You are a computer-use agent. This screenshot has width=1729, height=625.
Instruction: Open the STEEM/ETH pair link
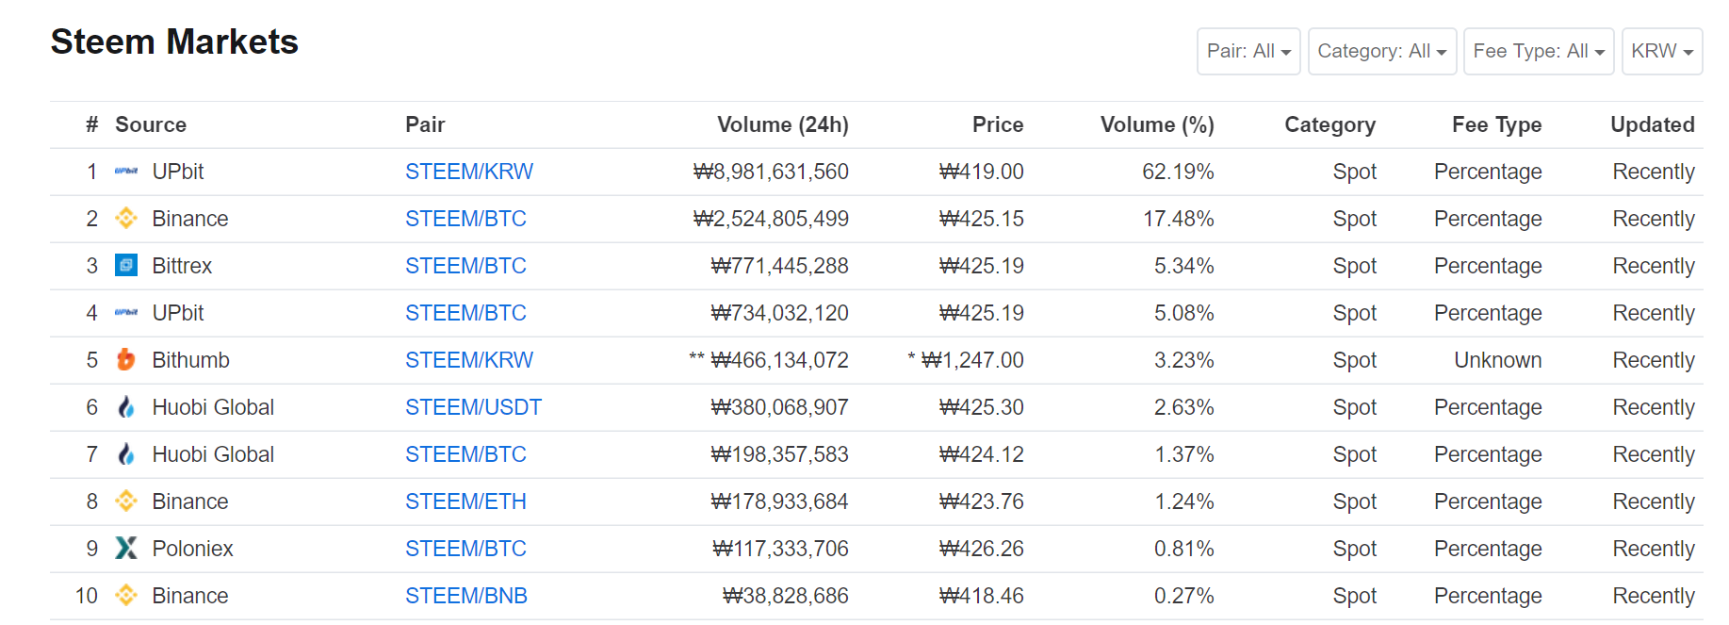coord(465,502)
